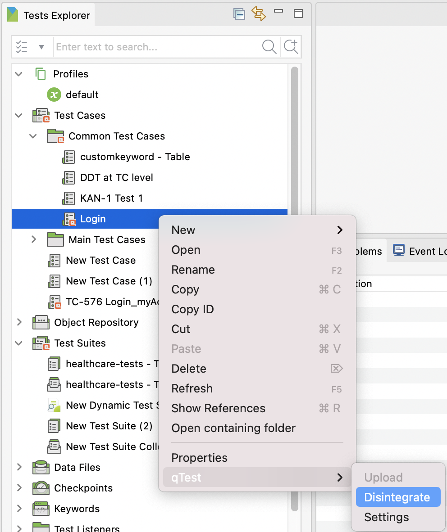This screenshot has height=532, width=447.
Task: Click the search magnifier icon
Action: pyautogui.click(x=269, y=46)
